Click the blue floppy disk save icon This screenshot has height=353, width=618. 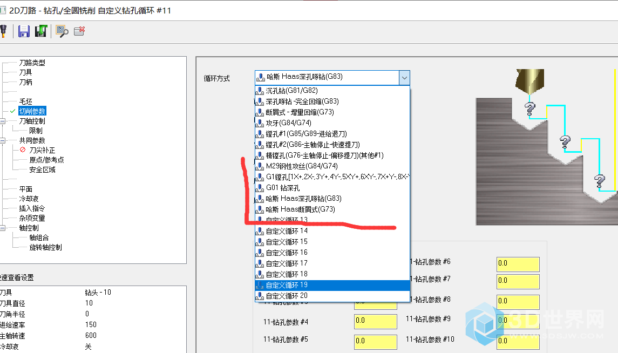24,31
